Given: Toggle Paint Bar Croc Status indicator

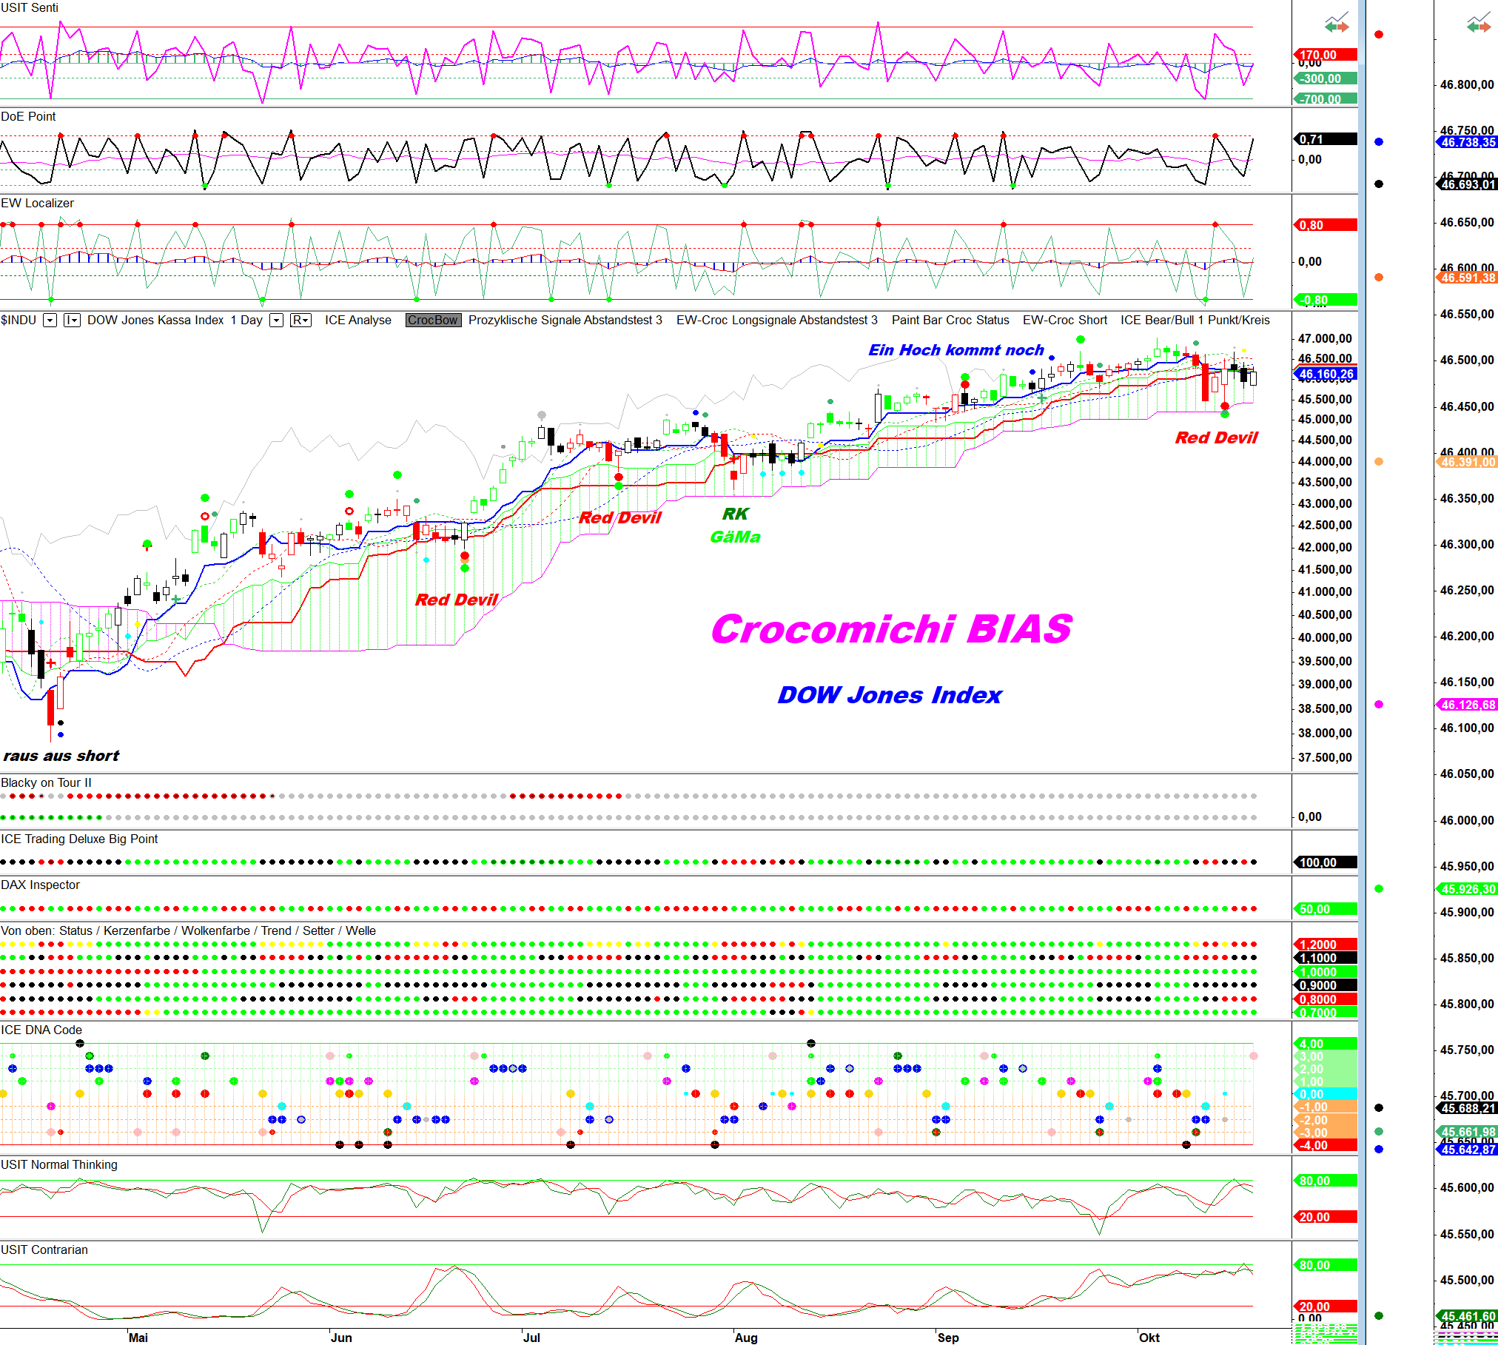Looking at the screenshot, I should [x=950, y=321].
